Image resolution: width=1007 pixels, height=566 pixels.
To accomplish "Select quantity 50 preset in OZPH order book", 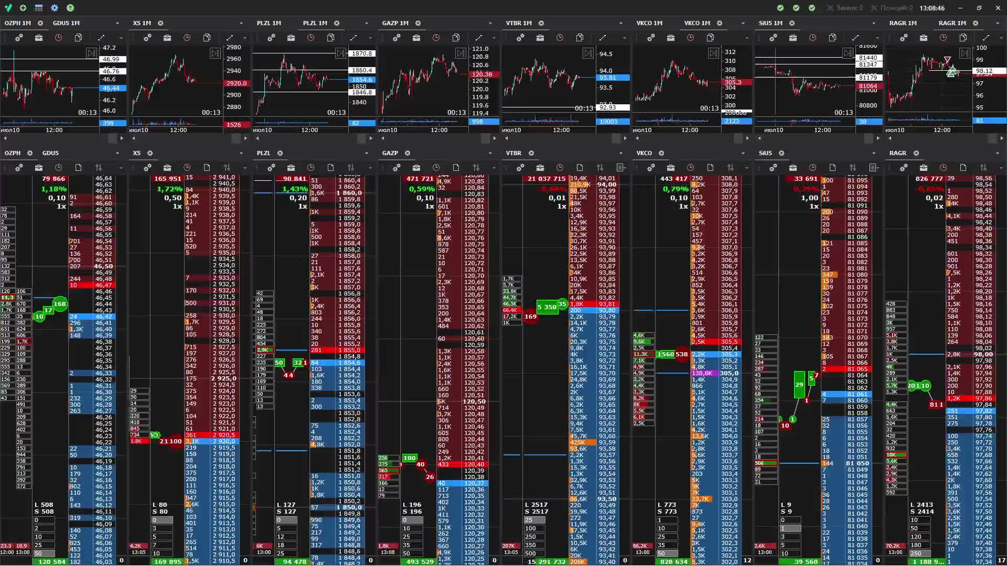I will tap(44, 553).
